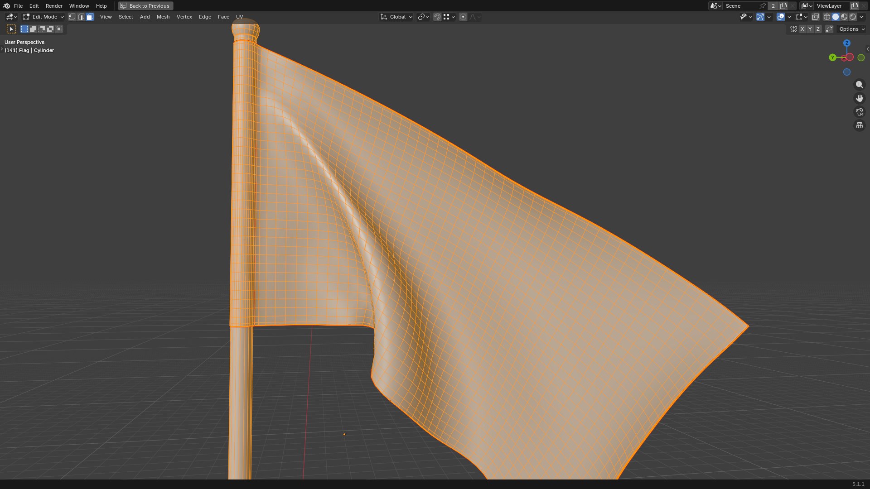Switch perspective/orthographic grid icon
870x489 pixels.
[859, 125]
